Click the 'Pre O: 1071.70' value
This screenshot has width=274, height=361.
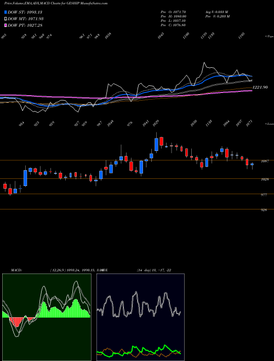coord(173,11)
